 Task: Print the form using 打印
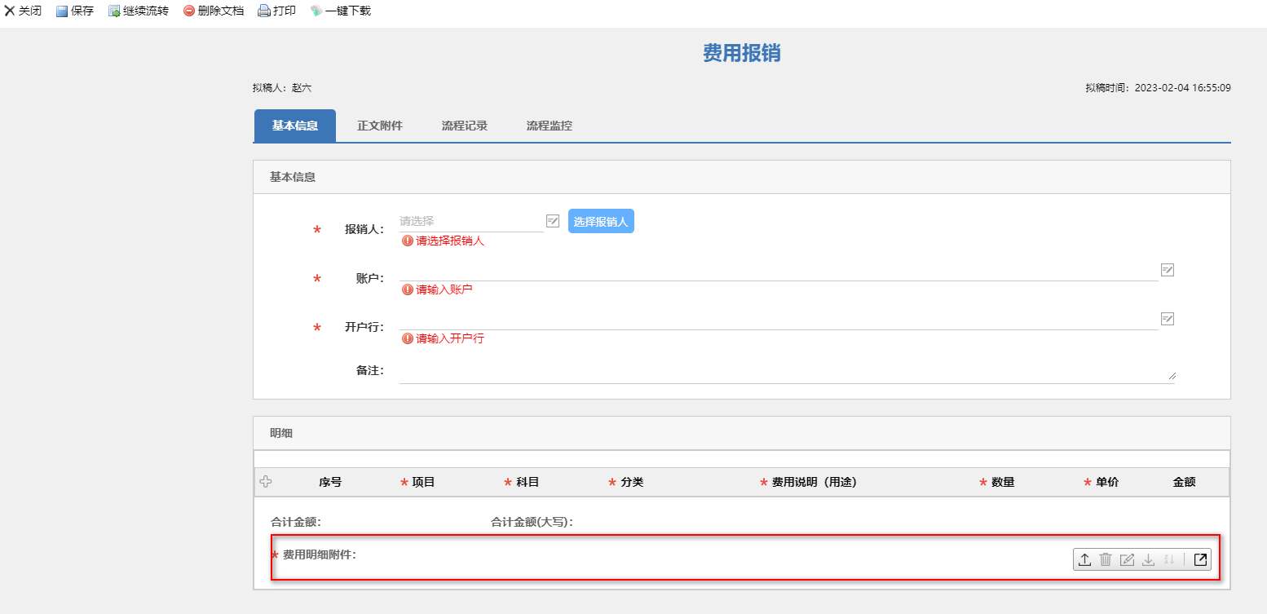277,11
